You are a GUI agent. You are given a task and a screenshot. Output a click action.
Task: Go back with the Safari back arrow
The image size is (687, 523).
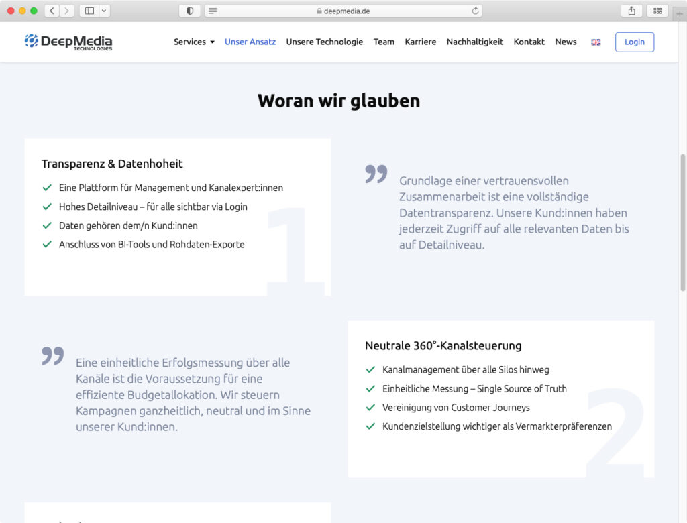click(52, 11)
